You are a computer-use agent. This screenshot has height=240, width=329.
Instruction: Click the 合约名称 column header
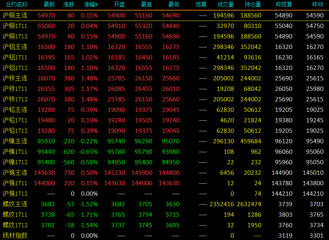click(17, 5)
